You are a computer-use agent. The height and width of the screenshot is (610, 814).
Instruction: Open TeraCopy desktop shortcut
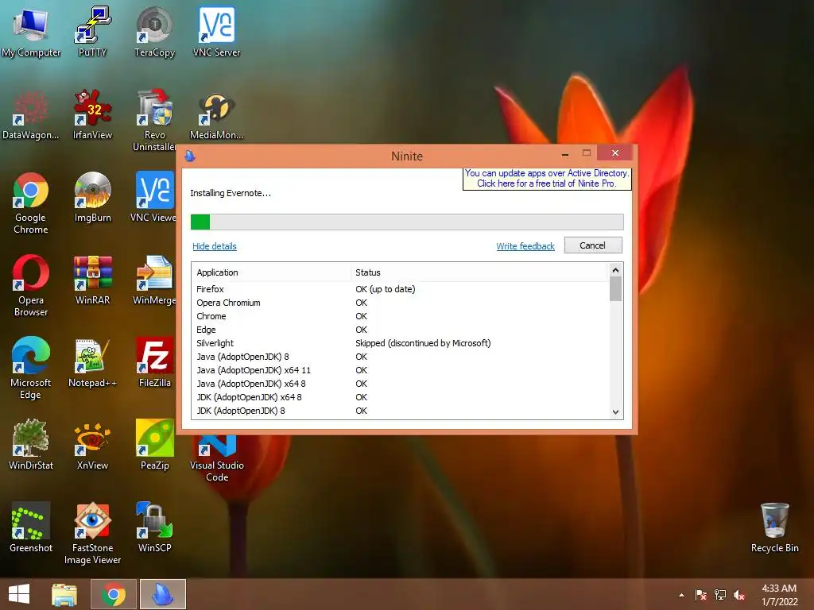click(x=154, y=32)
